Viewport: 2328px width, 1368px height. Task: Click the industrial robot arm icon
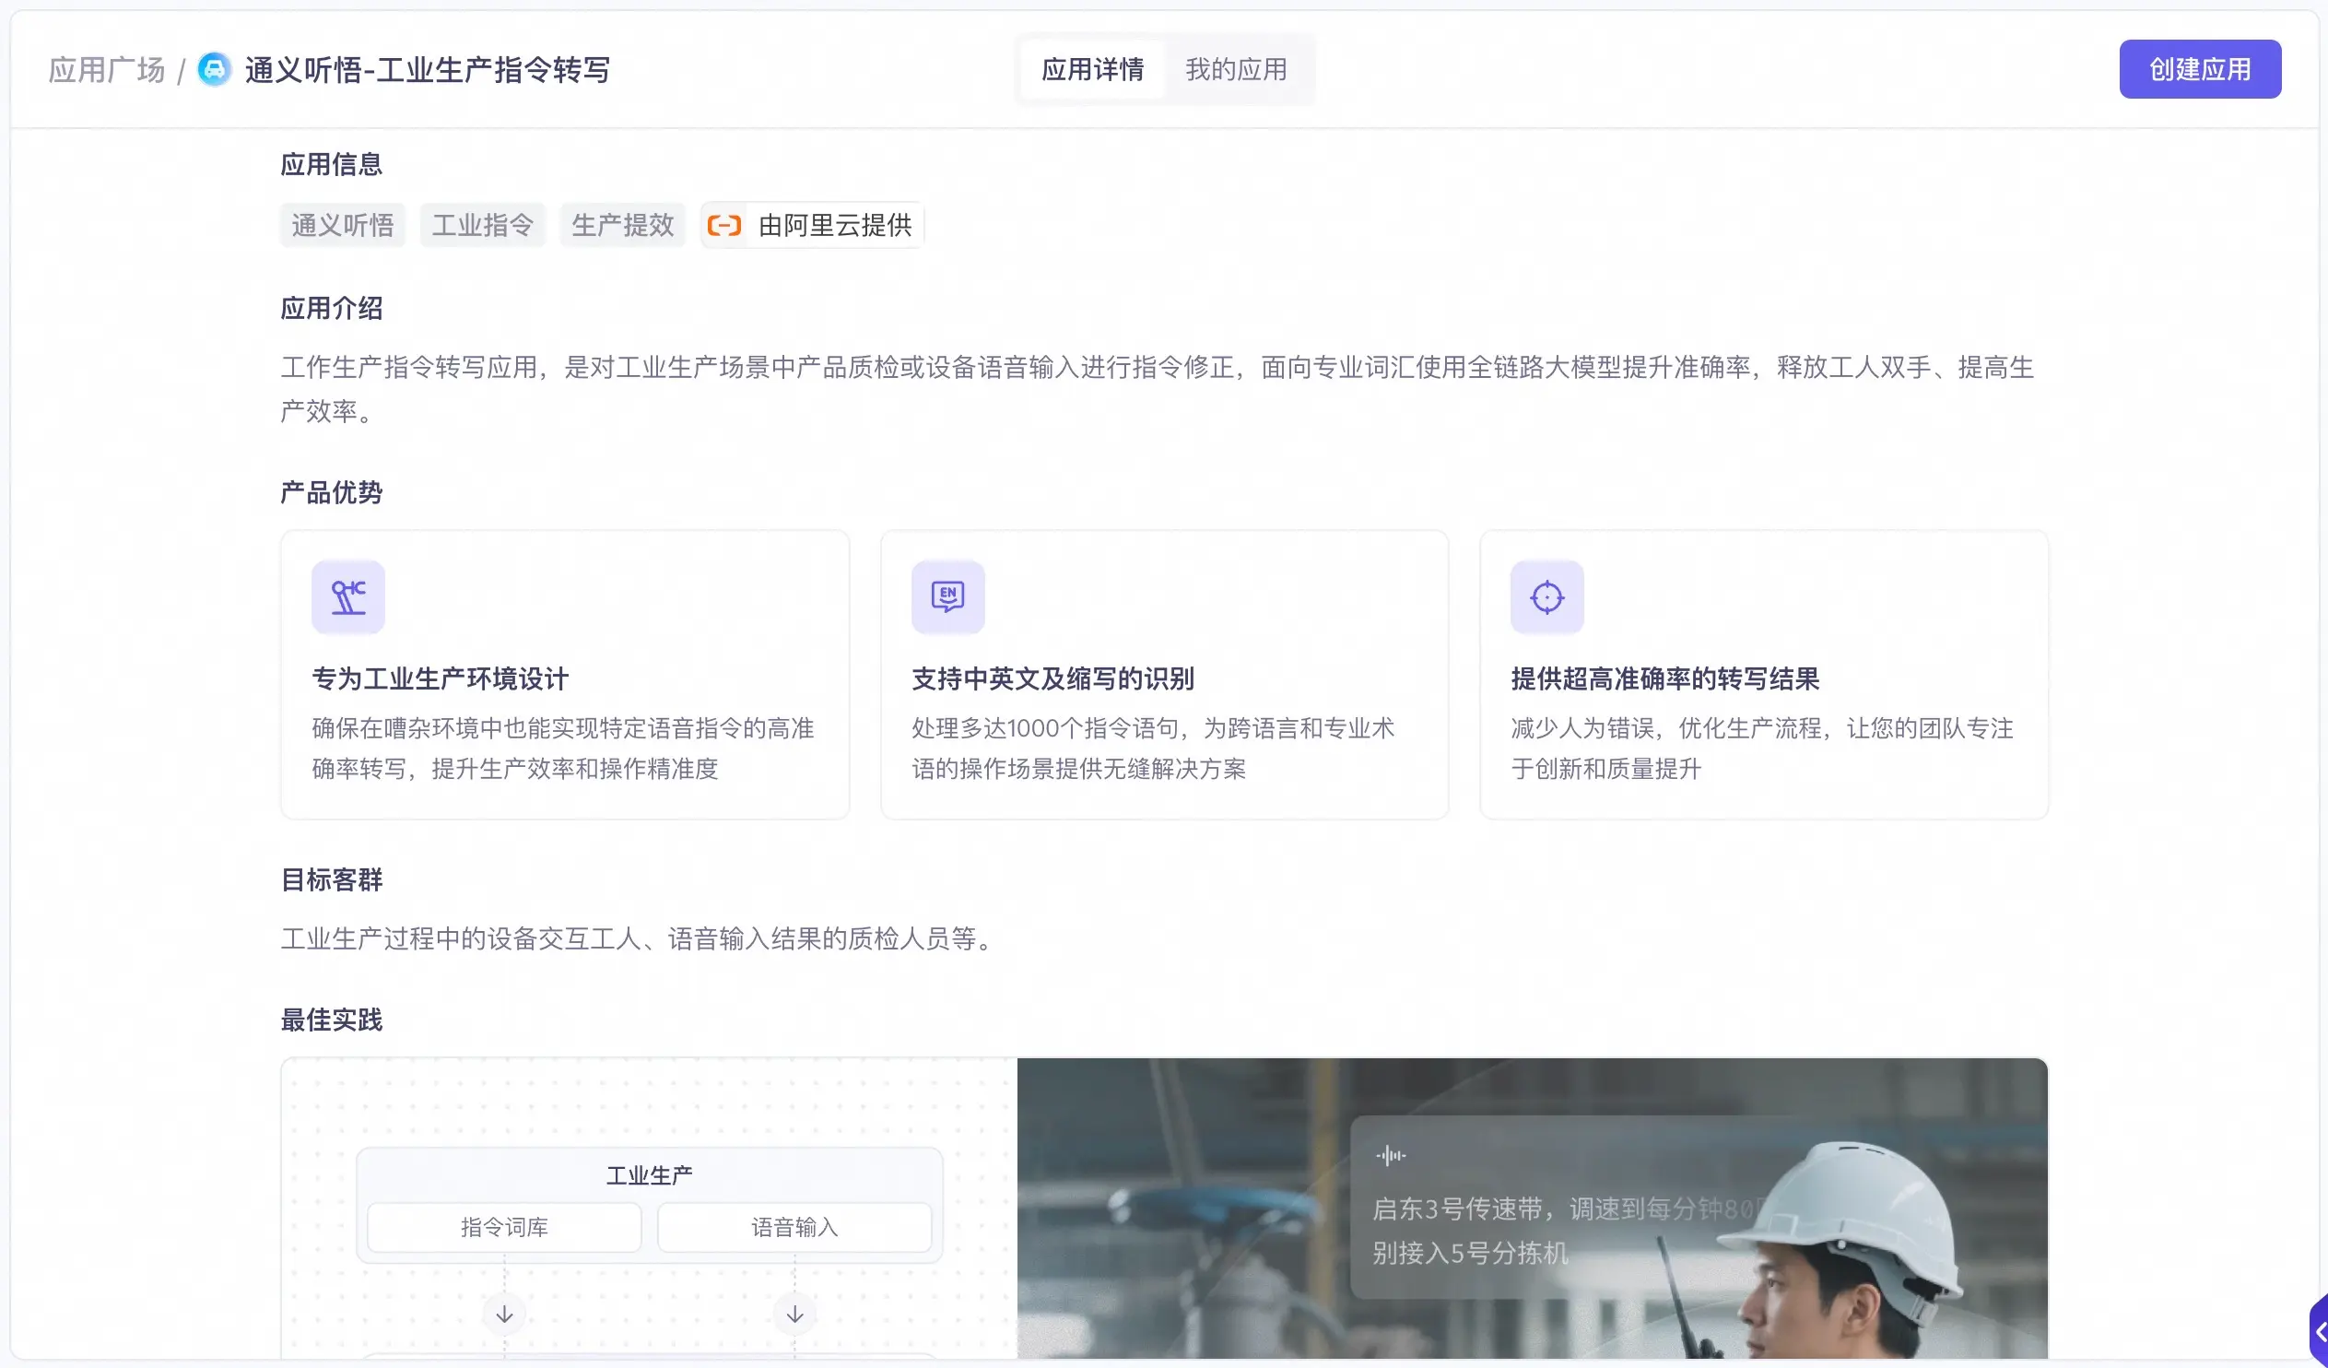click(348, 597)
